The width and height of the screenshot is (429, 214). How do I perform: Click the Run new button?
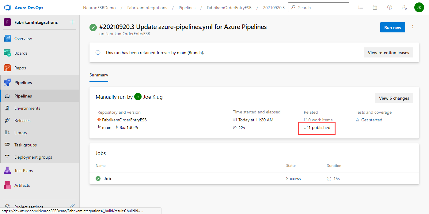pyautogui.click(x=393, y=28)
